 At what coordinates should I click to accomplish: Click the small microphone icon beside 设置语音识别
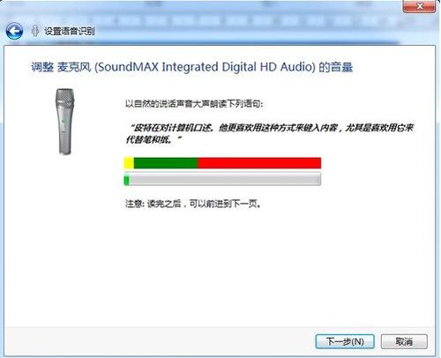coord(35,31)
